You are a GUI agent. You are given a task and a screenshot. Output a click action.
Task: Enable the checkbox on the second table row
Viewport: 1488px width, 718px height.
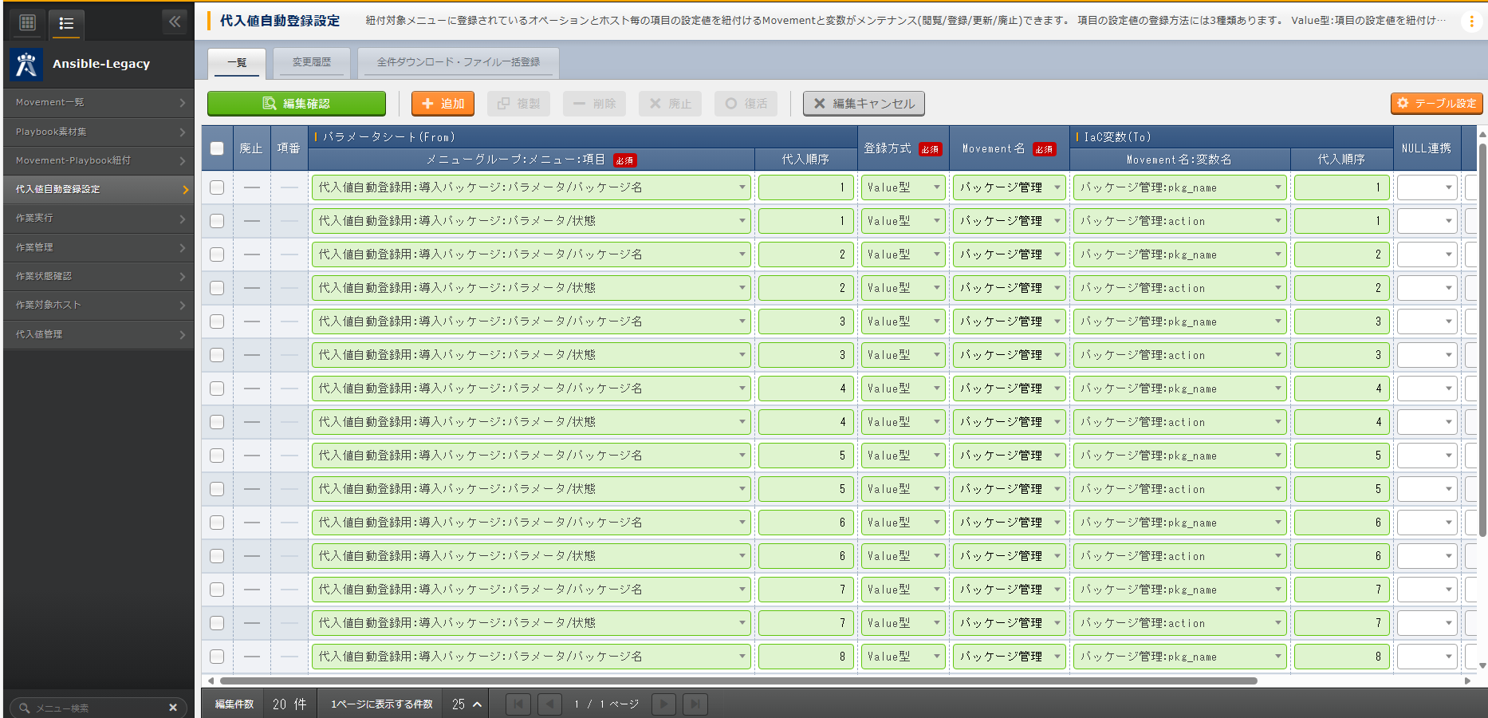pyautogui.click(x=216, y=220)
